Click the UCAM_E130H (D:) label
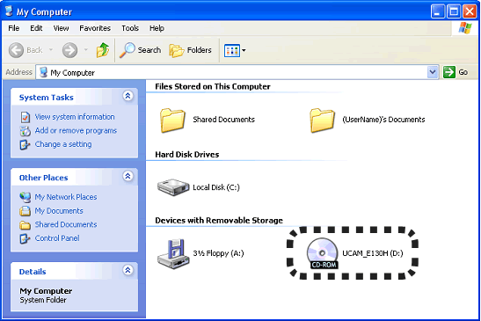This screenshot has height=321, width=481. click(373, 253)
